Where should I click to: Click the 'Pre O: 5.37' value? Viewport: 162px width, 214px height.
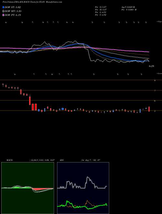[x=101, y=7]
